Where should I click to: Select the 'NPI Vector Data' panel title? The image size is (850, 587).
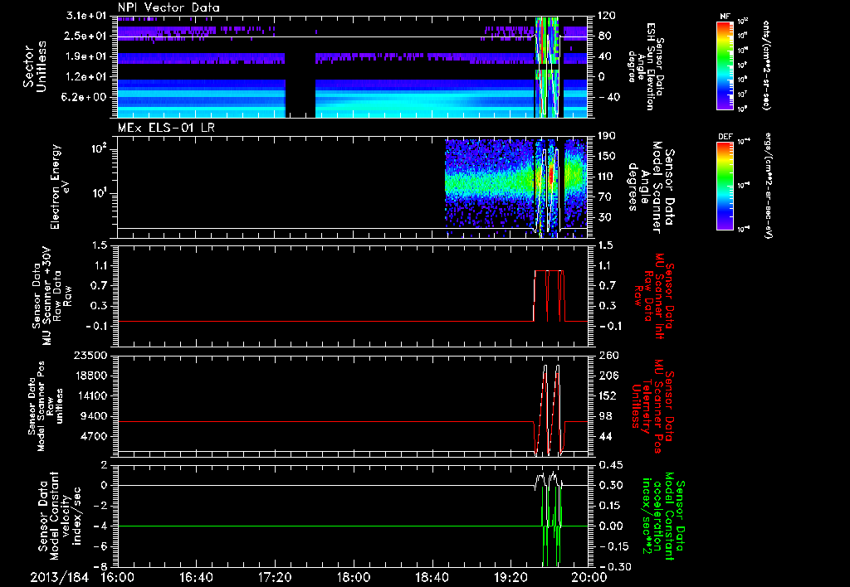[x=169, y=7]
